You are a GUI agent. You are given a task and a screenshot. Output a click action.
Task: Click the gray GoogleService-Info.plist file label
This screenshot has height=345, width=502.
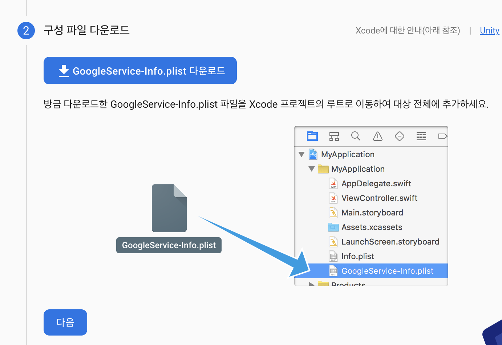click(169, 245)
